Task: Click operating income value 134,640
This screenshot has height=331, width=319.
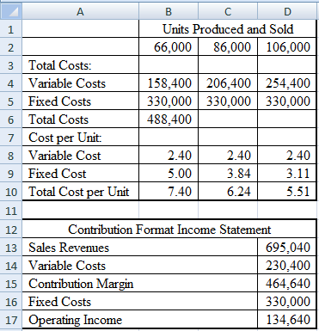Action: [287, 319]
